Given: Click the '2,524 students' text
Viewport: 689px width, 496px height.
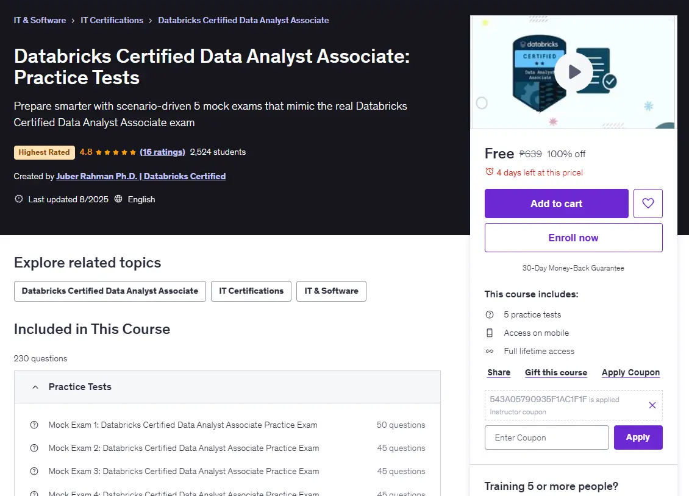Looking at the screenshot, I should coord(218,152).
